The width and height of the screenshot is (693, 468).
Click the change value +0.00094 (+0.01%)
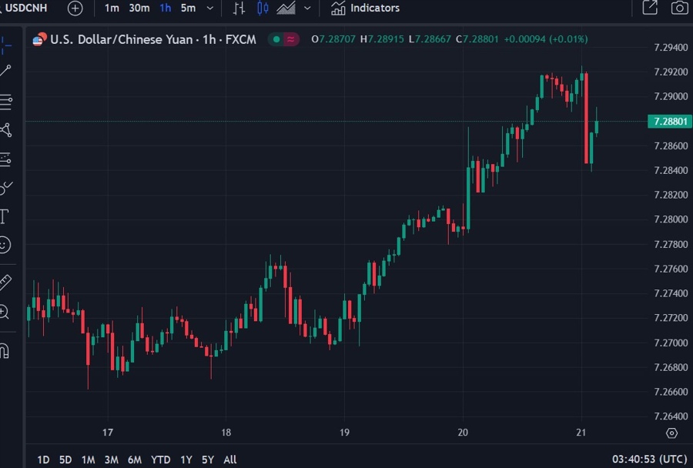(546, 39)
